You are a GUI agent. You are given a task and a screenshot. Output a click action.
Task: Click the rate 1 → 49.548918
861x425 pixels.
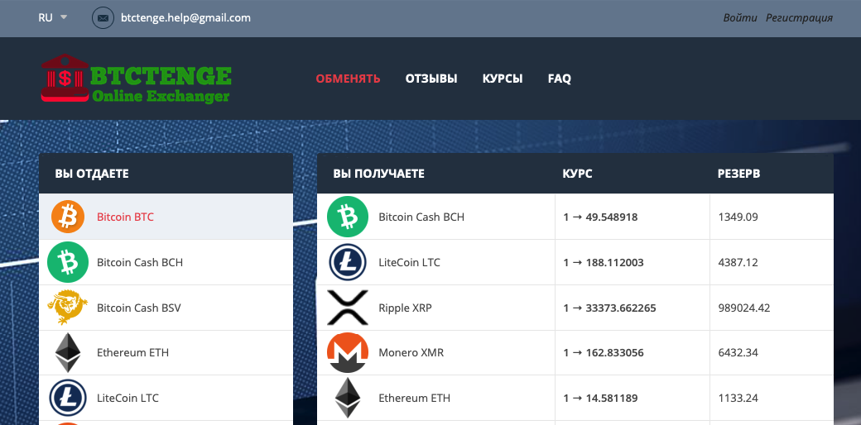click(x=600, y=217)
